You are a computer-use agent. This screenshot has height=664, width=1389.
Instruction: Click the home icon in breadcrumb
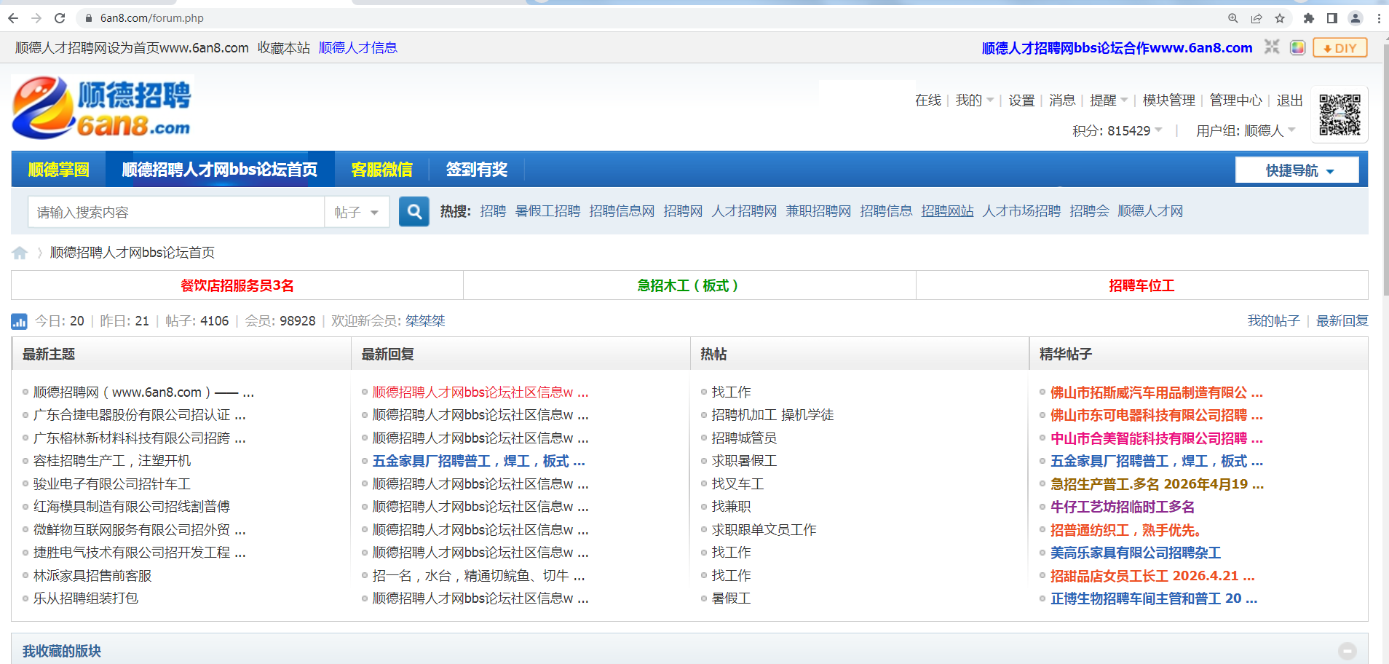click(x=20, y=253)
